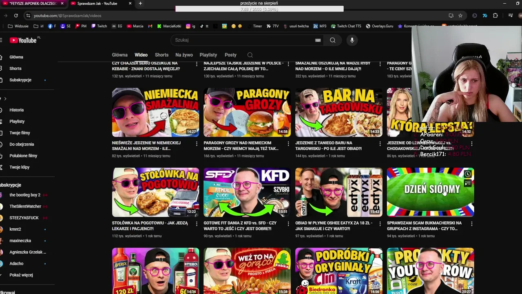This screenshot has height=294, width=522.
Task: Go to Subskrypcje feed in sidebar
Action: [20, 80]
